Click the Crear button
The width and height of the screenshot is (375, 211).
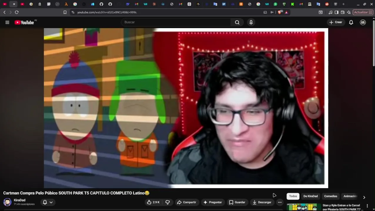click(336, 22)
